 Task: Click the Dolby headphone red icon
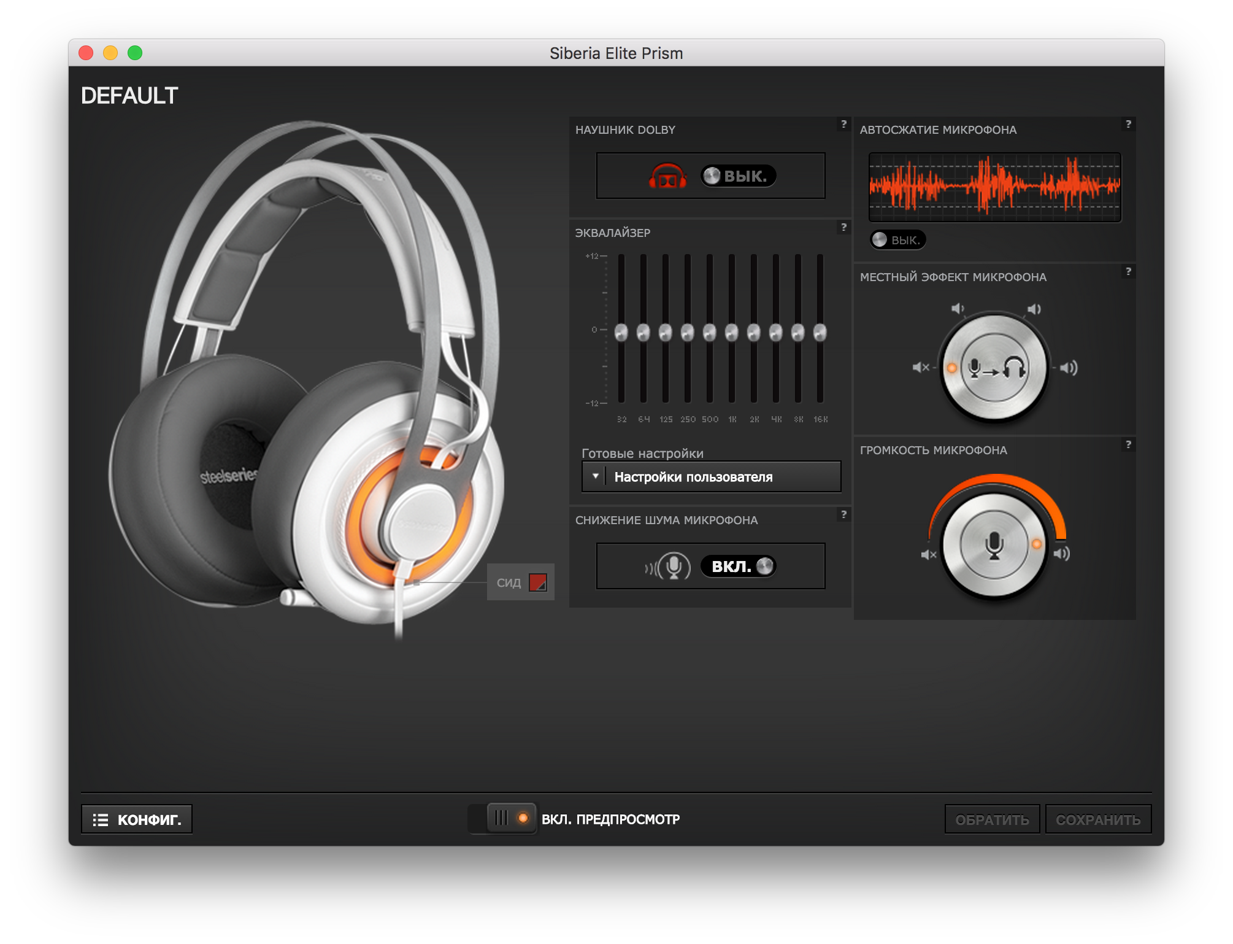point(668,176)
